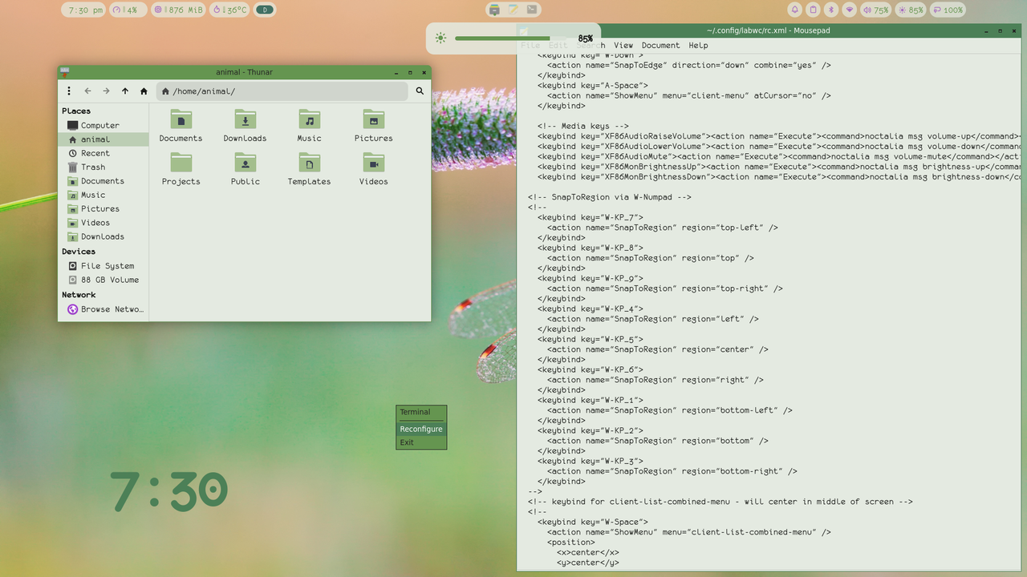Click the 36°C temperature indicator
The image size is (1027, 577).
[x=229, y=10]
